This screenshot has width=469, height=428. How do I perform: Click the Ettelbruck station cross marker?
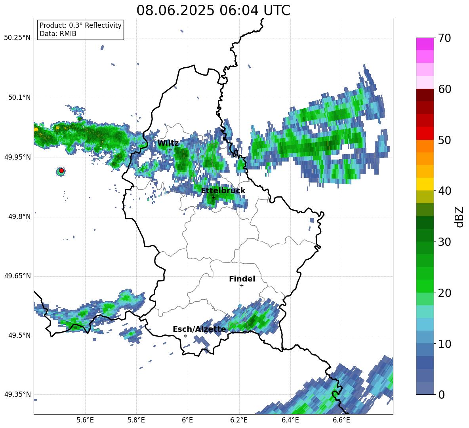(213, 197)
